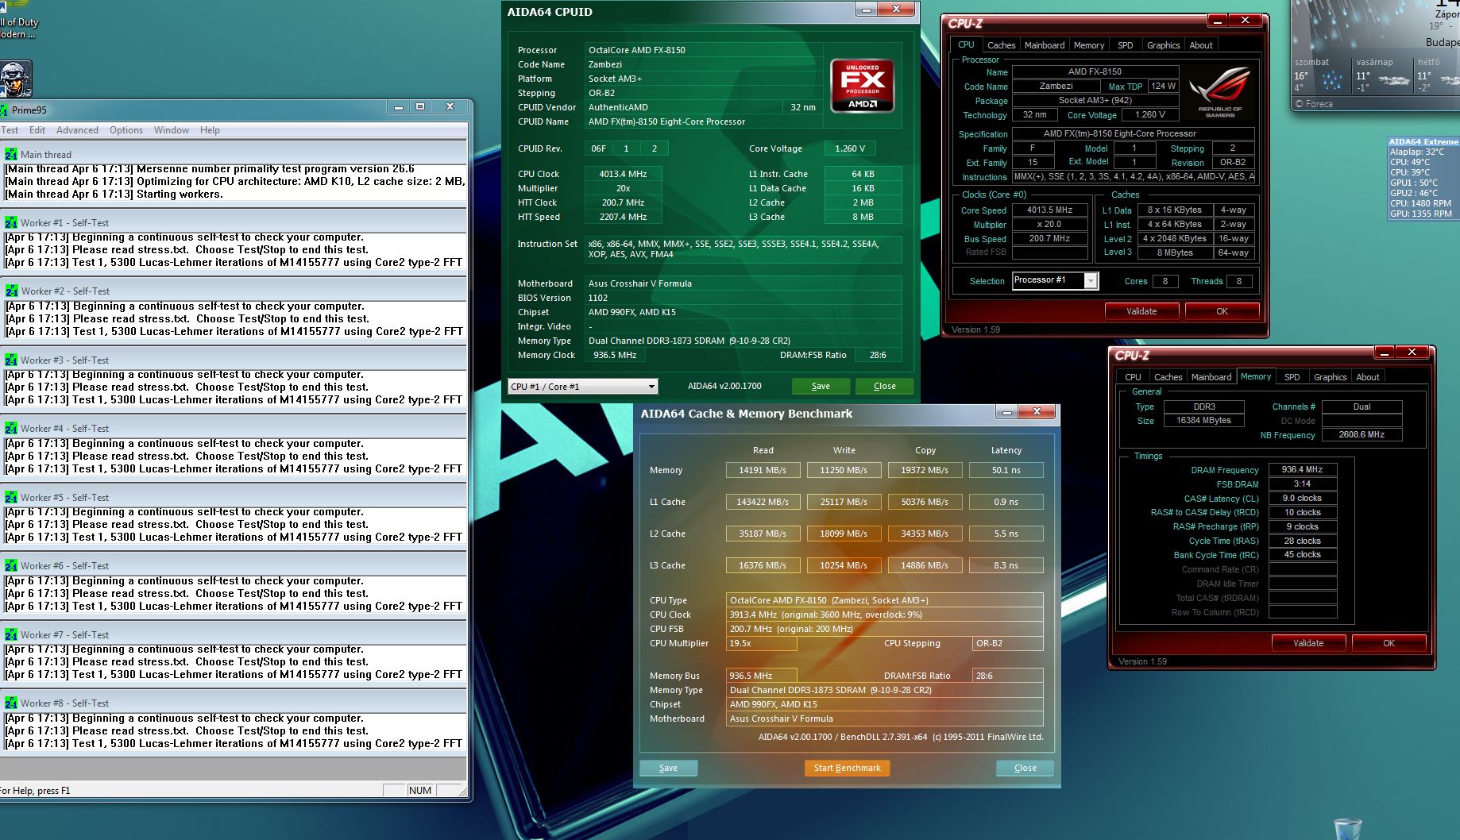Screen dimensions: 1460x840
Task: Click the Worker #5 Self-Test window icon
Action: (x=11, y=498)
